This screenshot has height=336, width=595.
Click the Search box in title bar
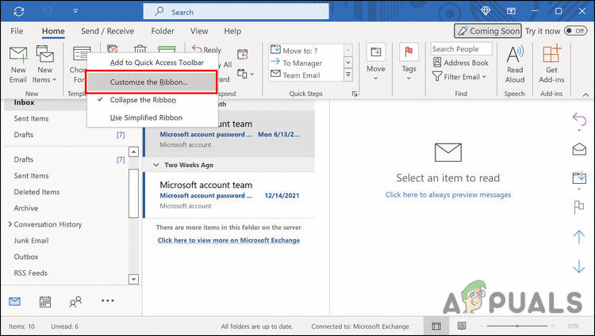click(236, 12)
